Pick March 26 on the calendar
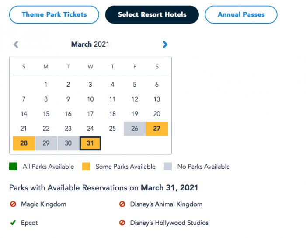The width and height of the screenshot is (306, 238). tap(135, 129)
